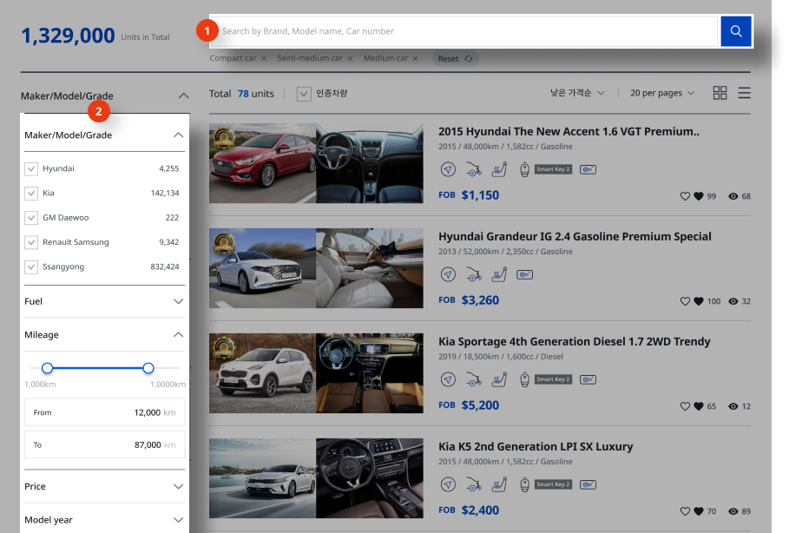Viewport: 789px width, 533px height.
Task: Expand the Fuel filter section
Action: [178, 301]
